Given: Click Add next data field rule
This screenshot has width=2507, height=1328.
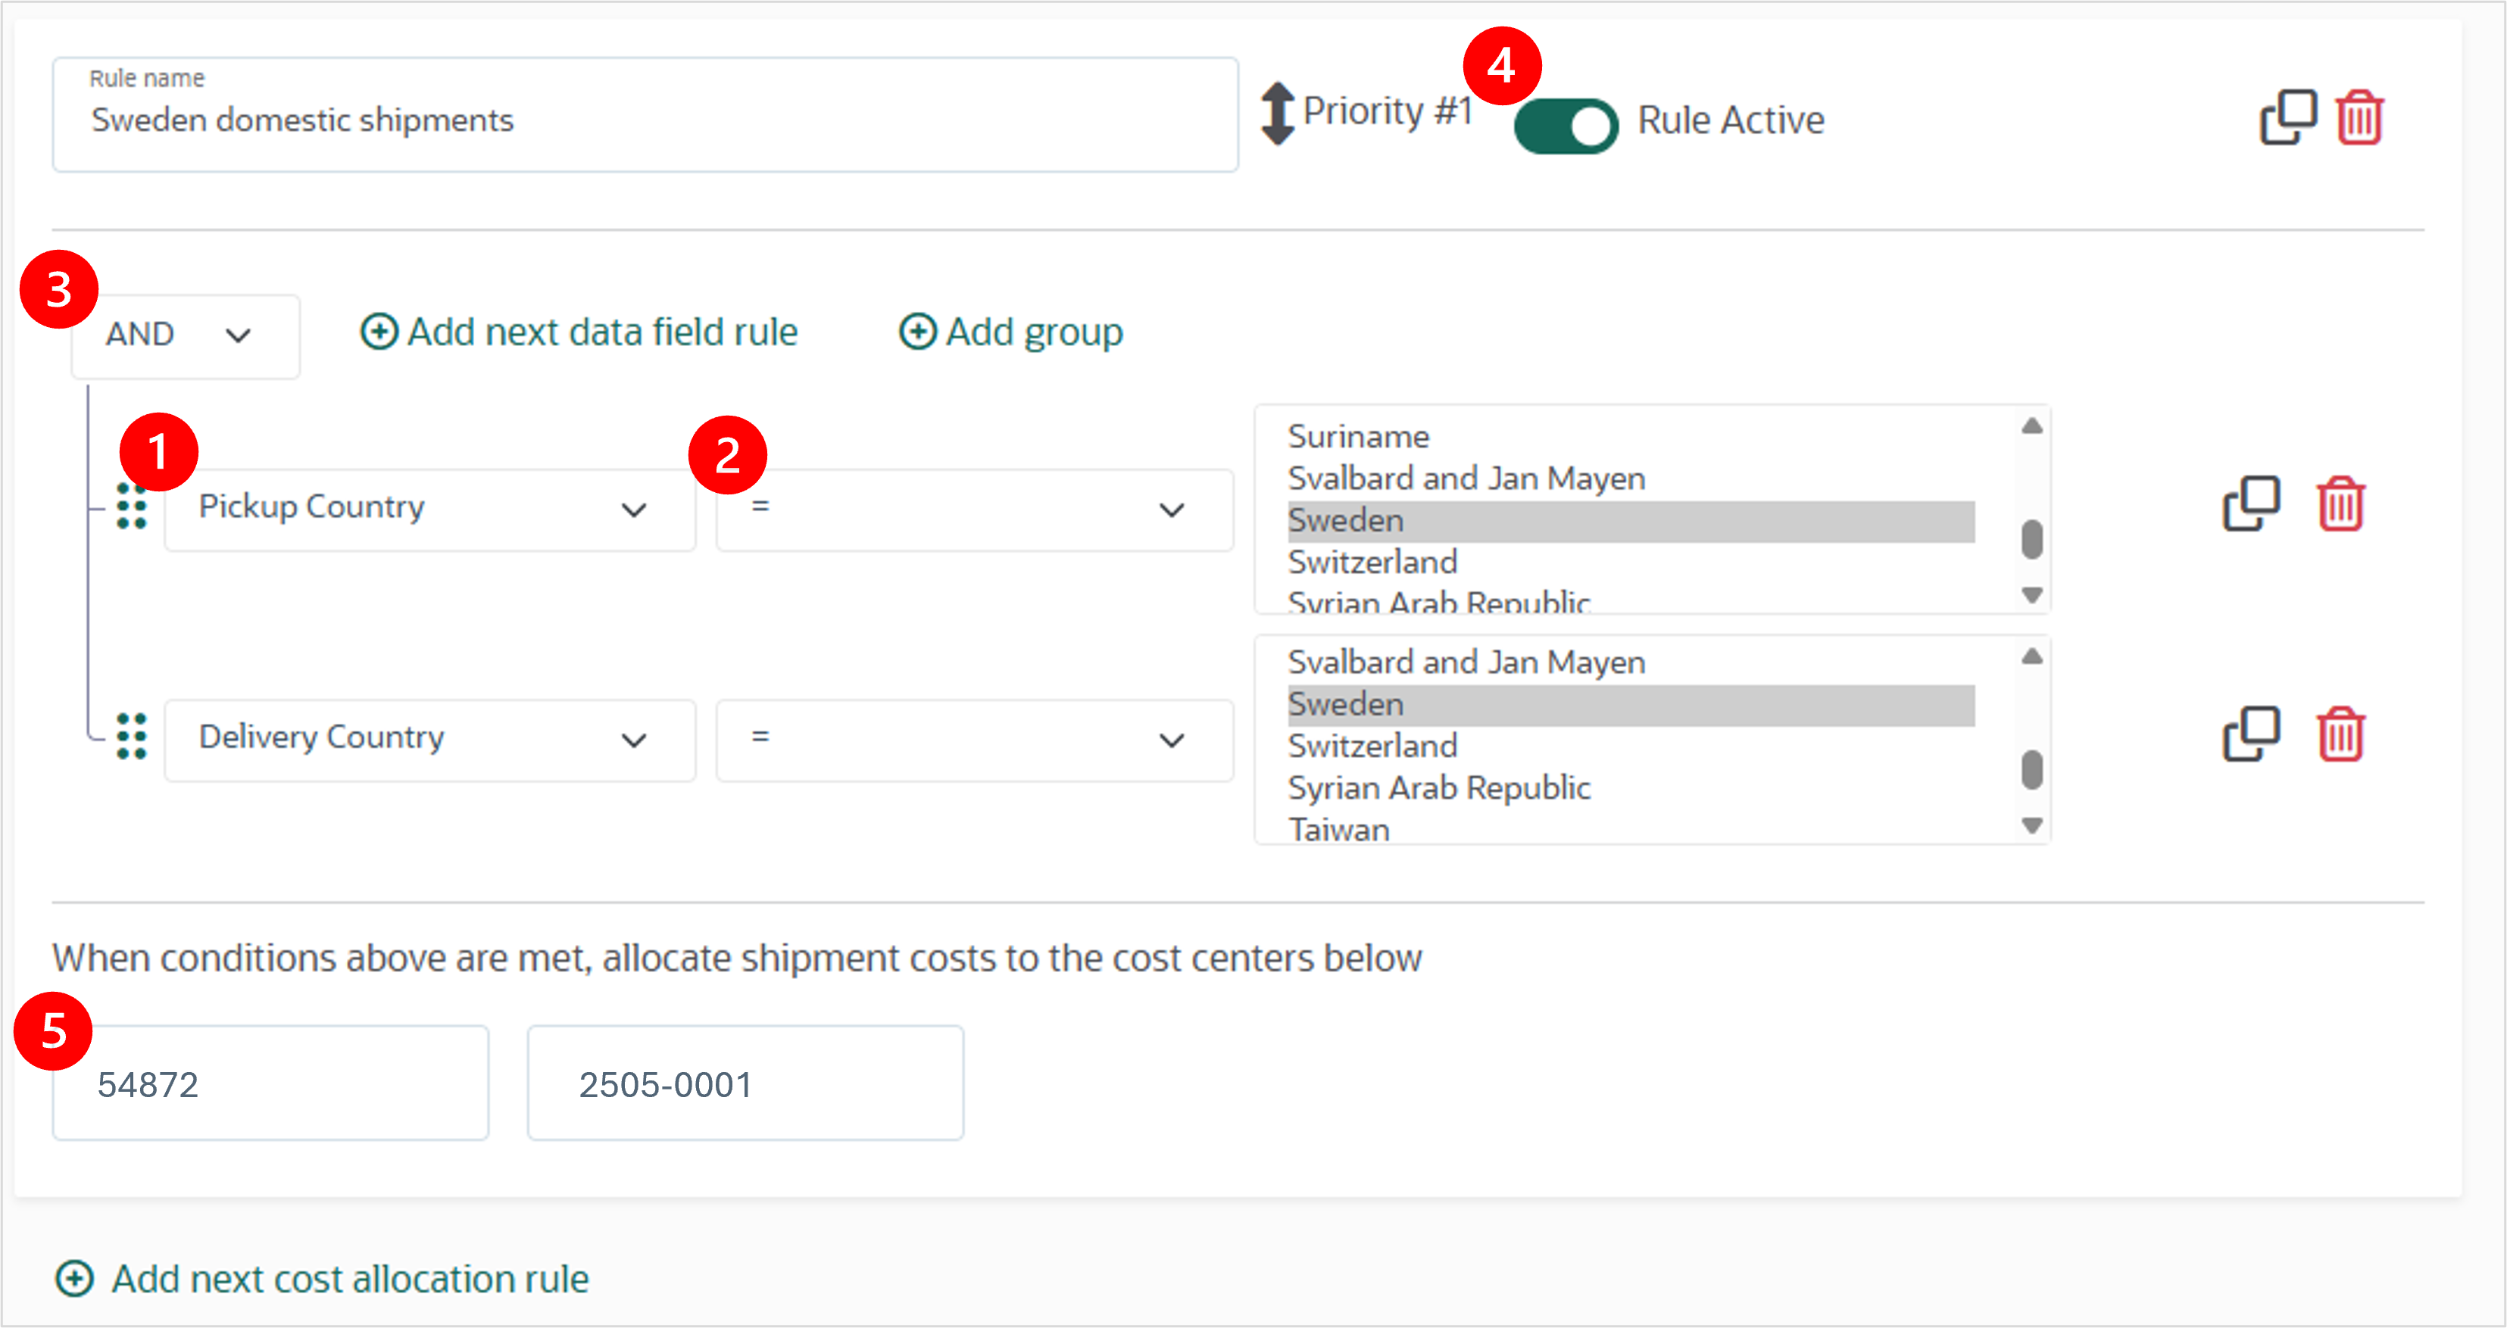Looking at the screenshot, I should pyautogui.click(x=579, y=332).
